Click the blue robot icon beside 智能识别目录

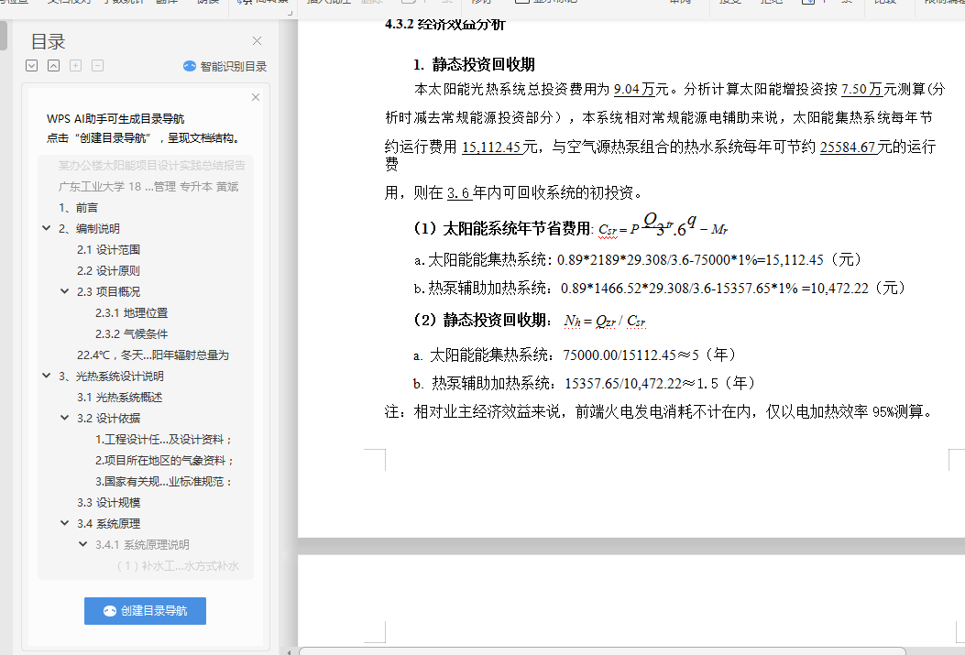(x=190, y=66)
